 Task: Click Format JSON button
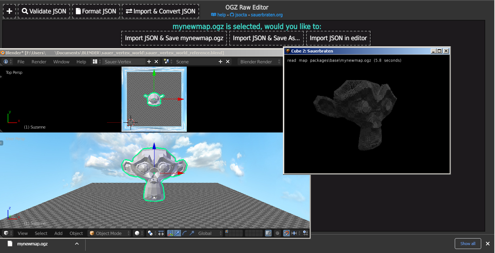click(96, 11)
